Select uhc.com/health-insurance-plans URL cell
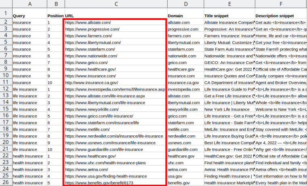The height and width of the screenshot is (186, 307). [x=116, y=162]
